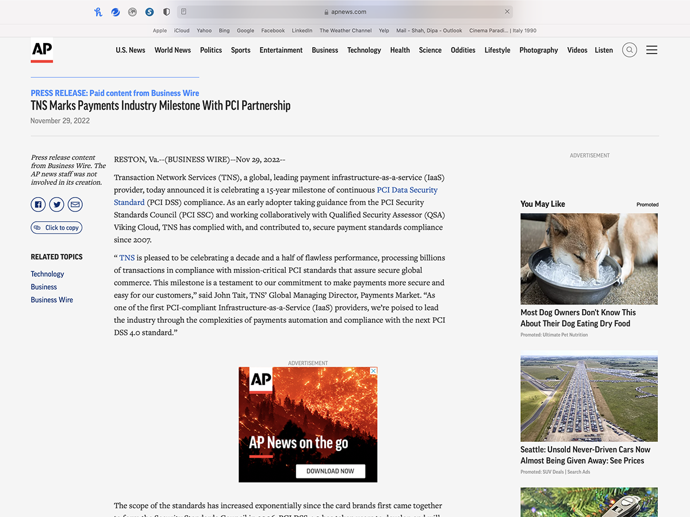Open the Mail - Shah, Dipa - Outlook bookmark
Image resolution: width=690 pixels, height=517 pixels.
coord(429,30)
